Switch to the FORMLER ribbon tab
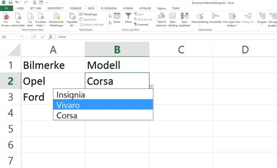Screen dimensions: 277x168 (x=76, y=8)
